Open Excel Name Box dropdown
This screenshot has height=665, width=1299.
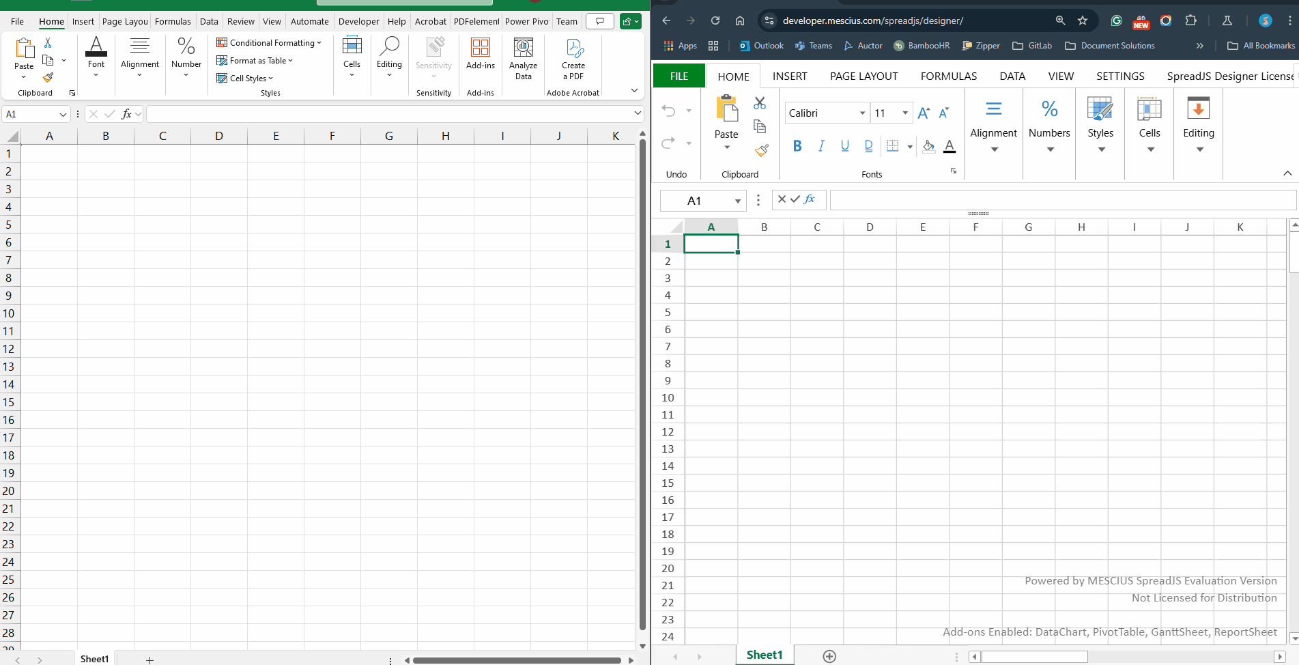[x=63, y=114]
